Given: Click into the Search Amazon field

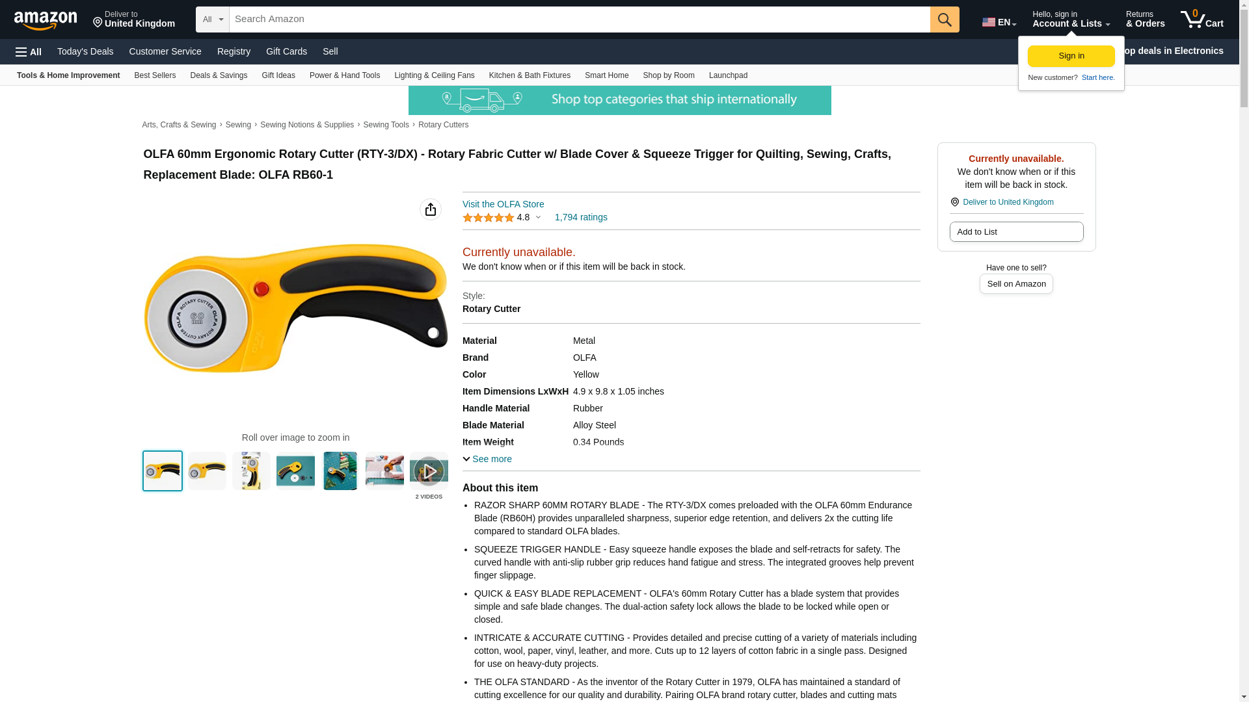Looking at the screenshot, I should pyautogui.click(x=579, y=19).
